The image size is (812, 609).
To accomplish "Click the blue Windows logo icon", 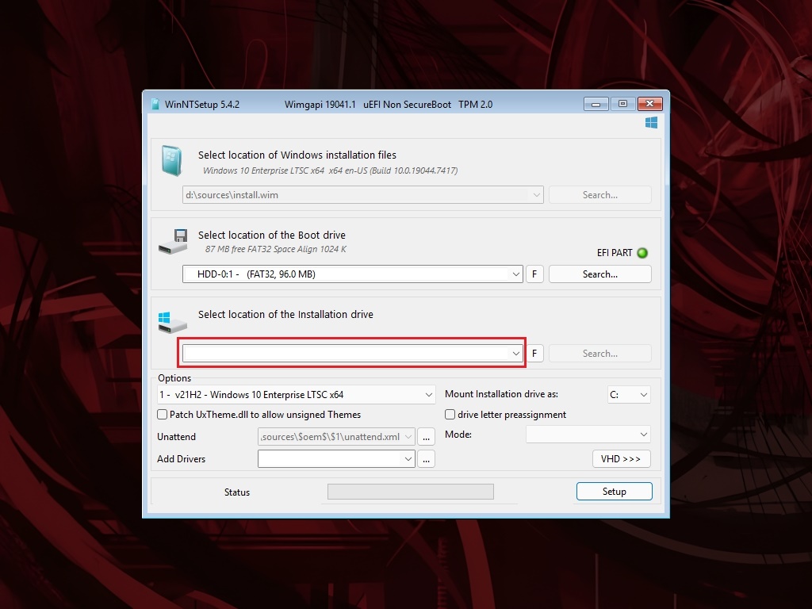I will [651, 123].
